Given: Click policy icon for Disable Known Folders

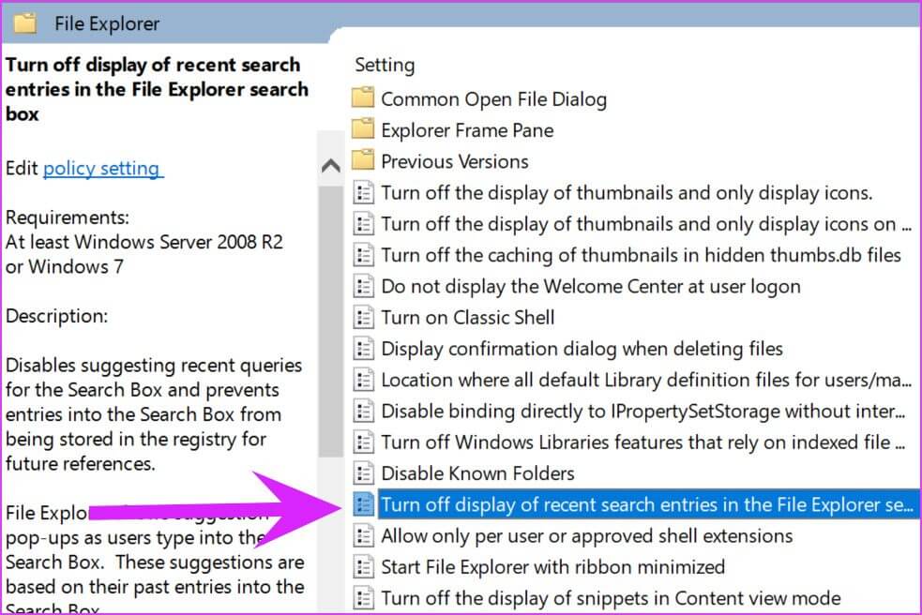Looking at the screenshot, I should pyautogui.click(x=363, y=472).
